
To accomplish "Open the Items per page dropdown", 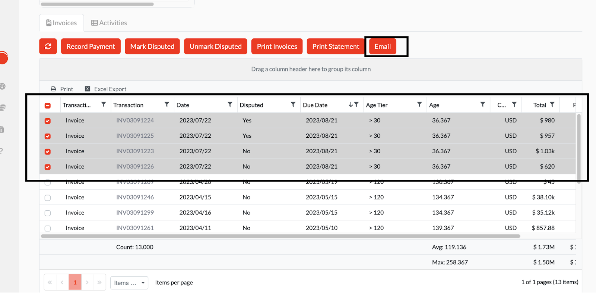I will [129, 283].
